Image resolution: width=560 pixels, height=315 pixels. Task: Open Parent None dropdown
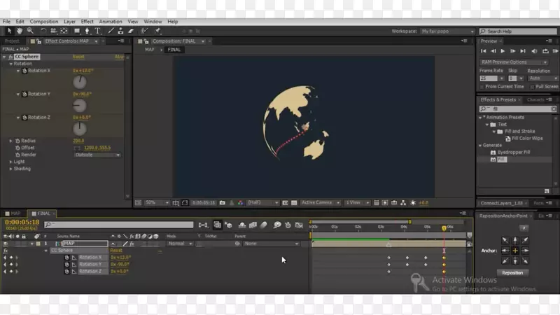pos(271,244)
